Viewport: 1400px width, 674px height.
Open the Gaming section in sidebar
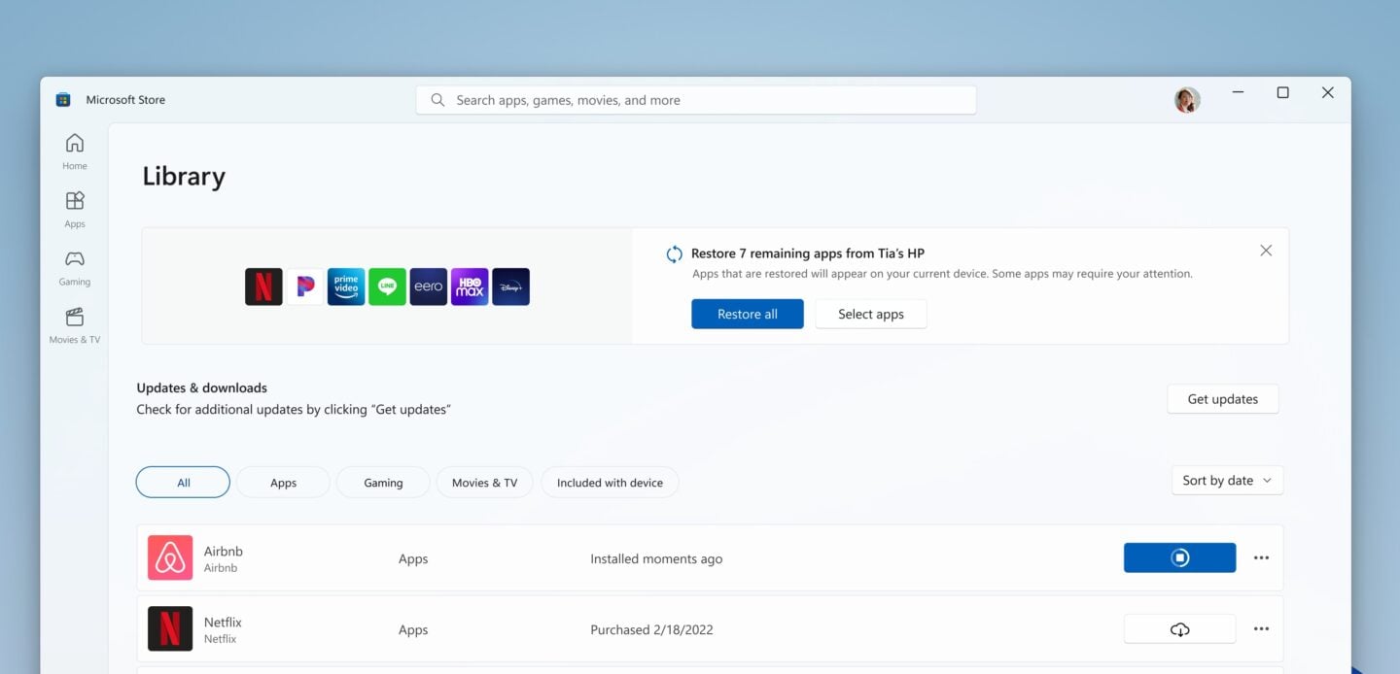(75, 267)
